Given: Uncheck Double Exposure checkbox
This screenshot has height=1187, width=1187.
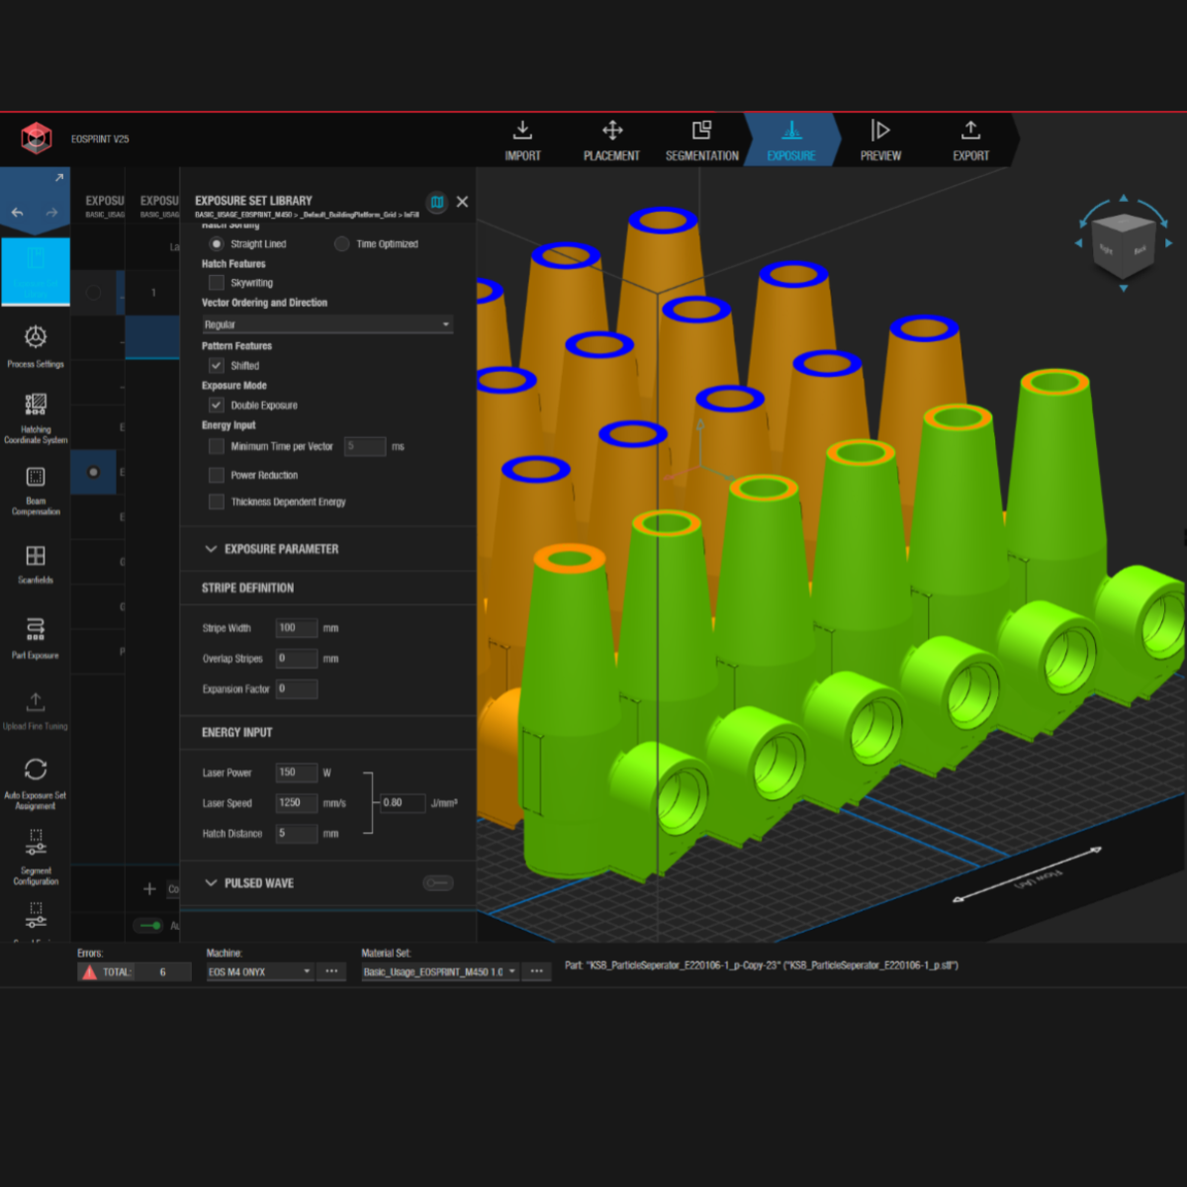Looking at the screenshot, I should point(216,405).
